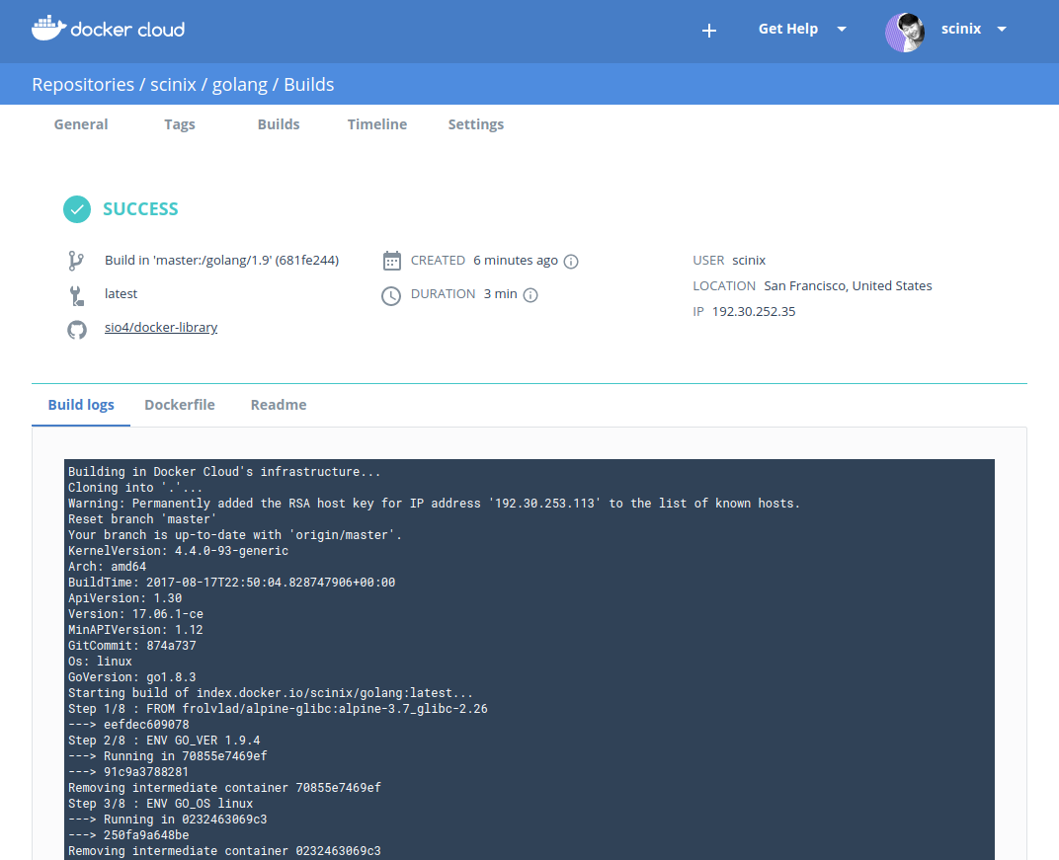Click the scinix user avatar
1059x860 pixels.
coord(904,32)
